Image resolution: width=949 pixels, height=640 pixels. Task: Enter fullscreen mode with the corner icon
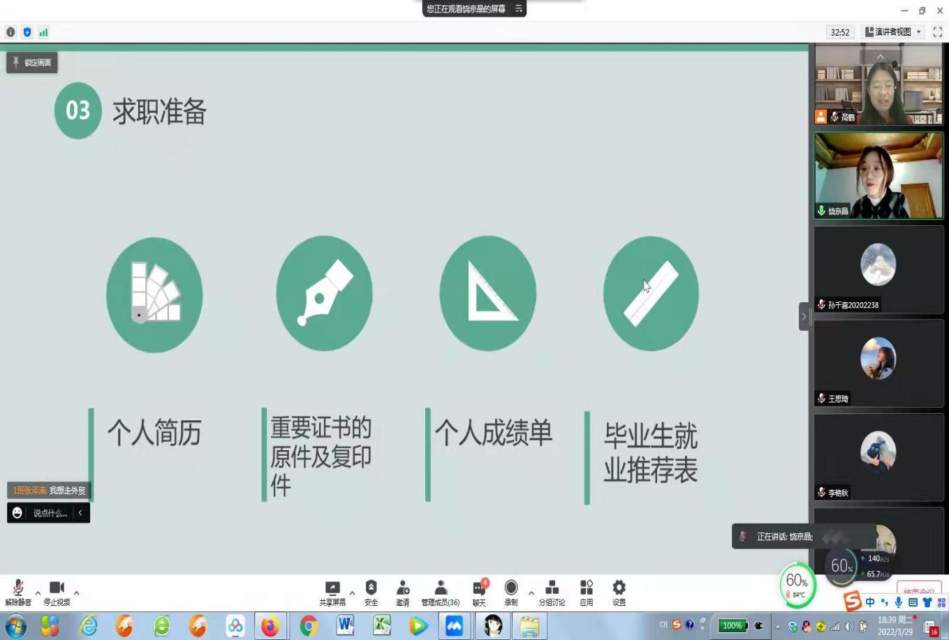point(937,32)
